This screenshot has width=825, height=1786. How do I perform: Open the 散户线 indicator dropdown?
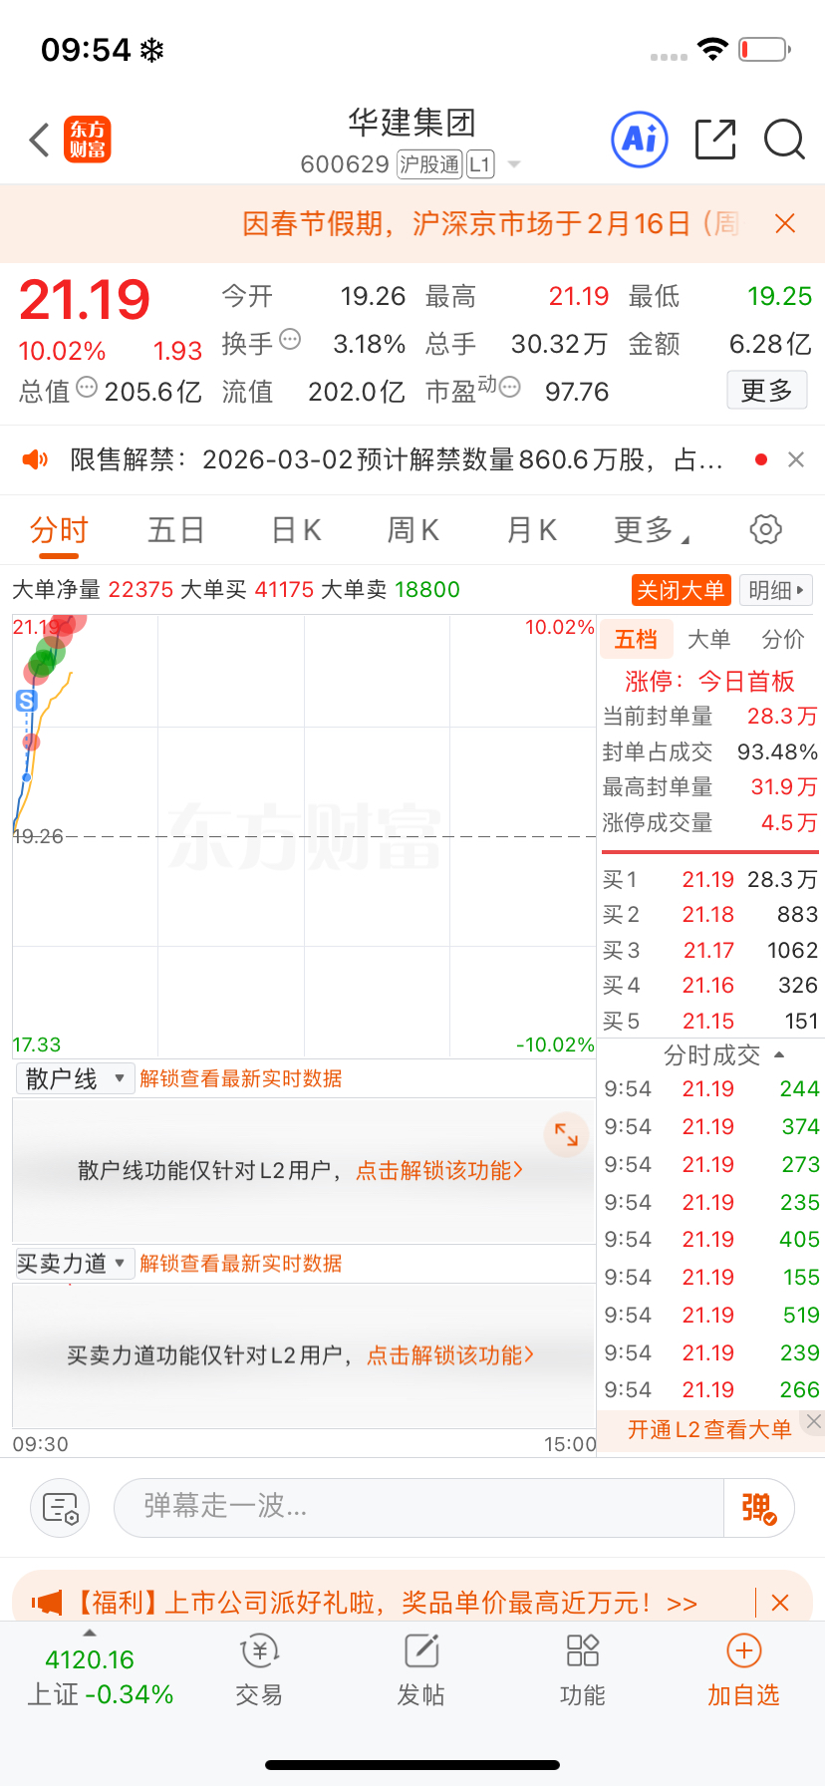(x=75, y=1078)
